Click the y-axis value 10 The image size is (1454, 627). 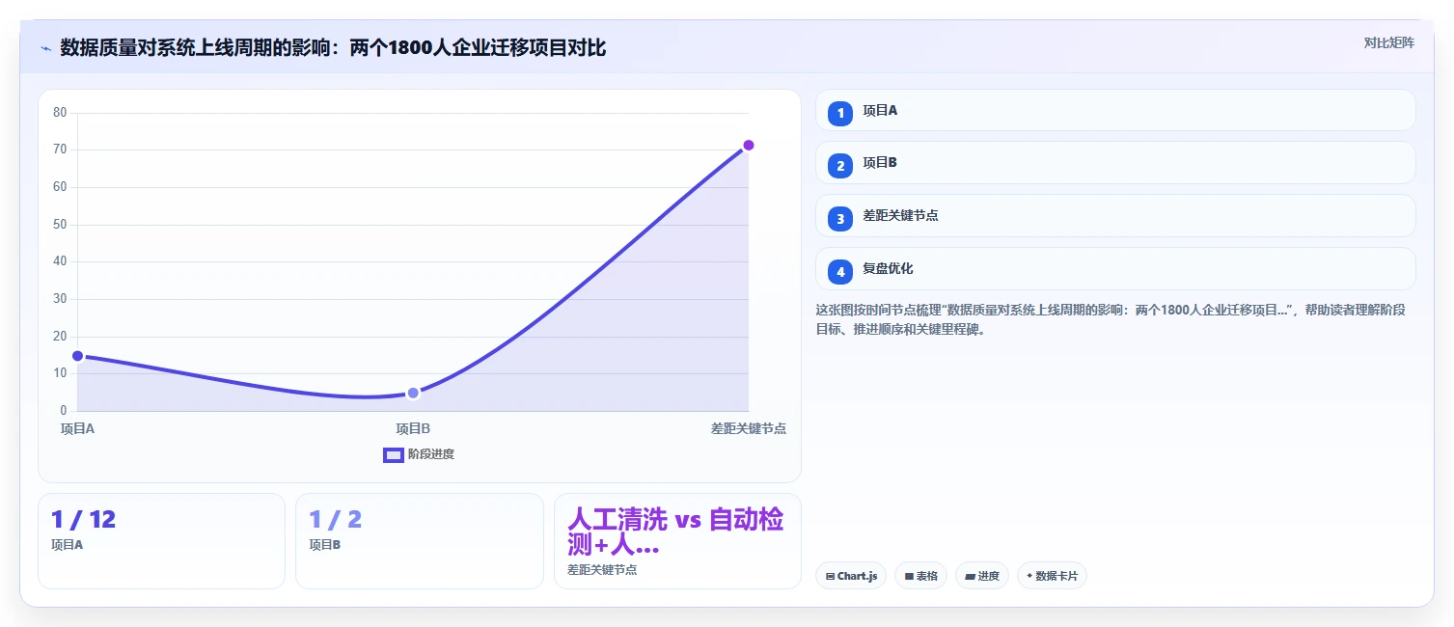(x=60, y=373)
